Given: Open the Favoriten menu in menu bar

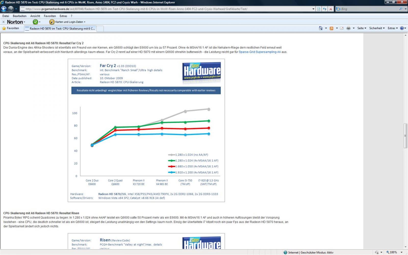Looking at the screenshot, I should 50,16.
